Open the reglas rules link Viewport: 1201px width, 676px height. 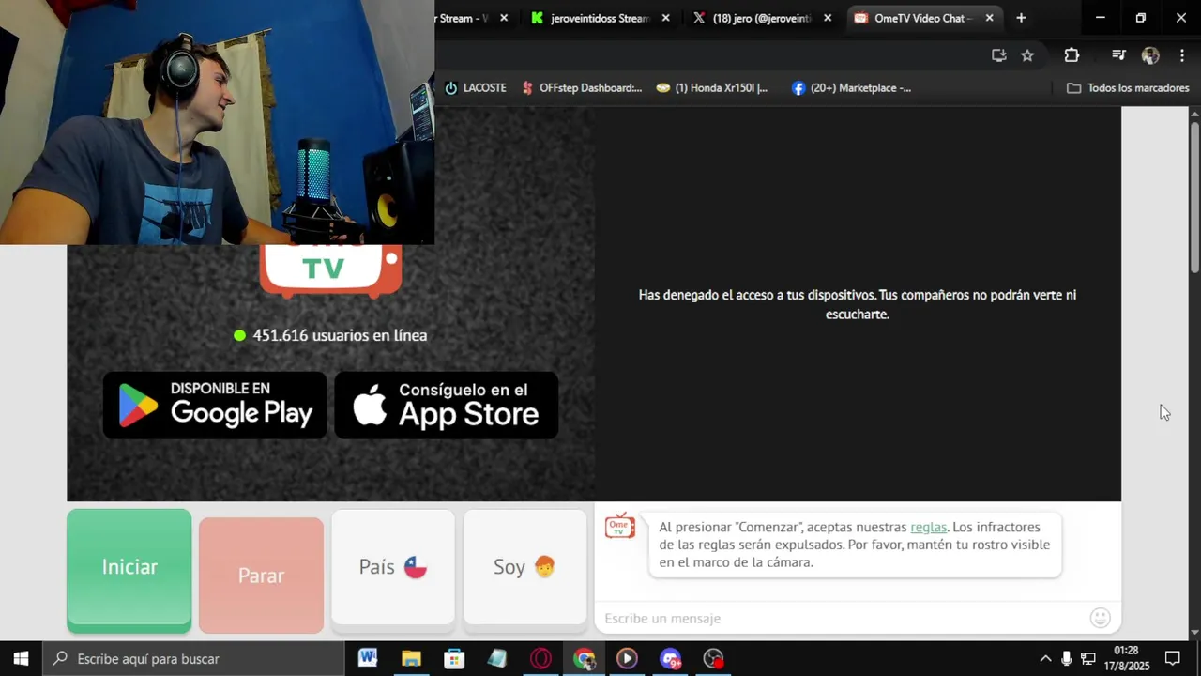click(928, 527)
